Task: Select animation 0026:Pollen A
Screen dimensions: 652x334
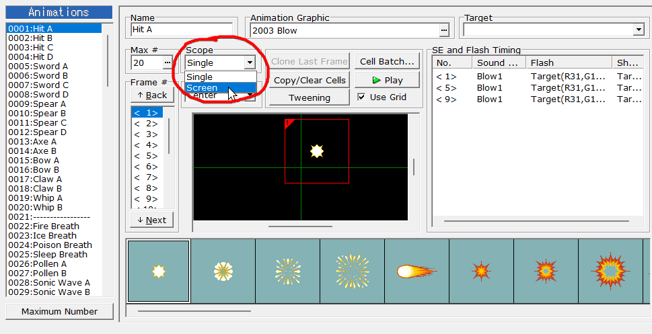Action: pyautogui.click(x=54, y=264)
